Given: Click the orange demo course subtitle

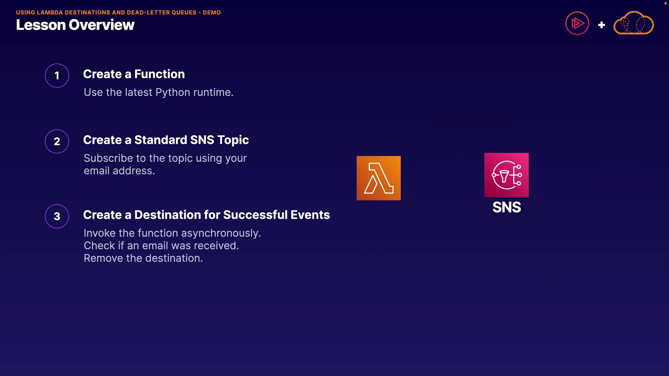Looking at the screenshot, I should pyautogui.click(x=118, y=12).
